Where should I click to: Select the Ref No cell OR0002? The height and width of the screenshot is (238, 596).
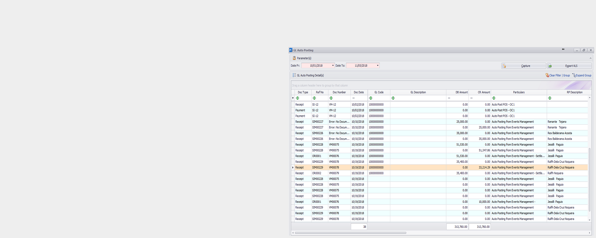pyautogui.click(x=320, y=173)
